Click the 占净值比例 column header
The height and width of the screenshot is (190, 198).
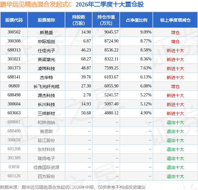(136, 20)
